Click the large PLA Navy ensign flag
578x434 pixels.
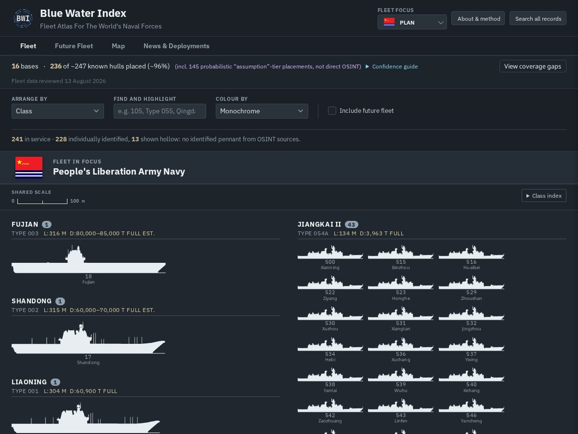pos(29,167)
